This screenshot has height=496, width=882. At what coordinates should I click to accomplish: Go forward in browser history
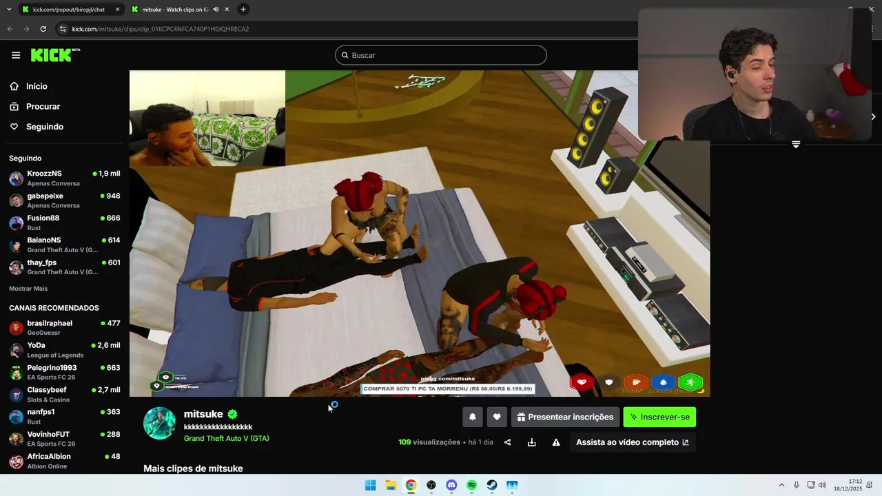point(26,29)
